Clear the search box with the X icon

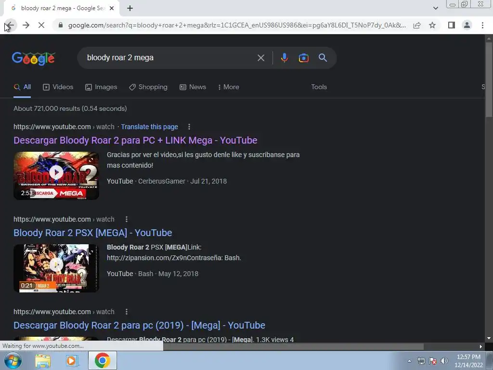coord(260,58)
